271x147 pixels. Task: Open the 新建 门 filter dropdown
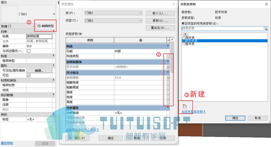[34, 26]
